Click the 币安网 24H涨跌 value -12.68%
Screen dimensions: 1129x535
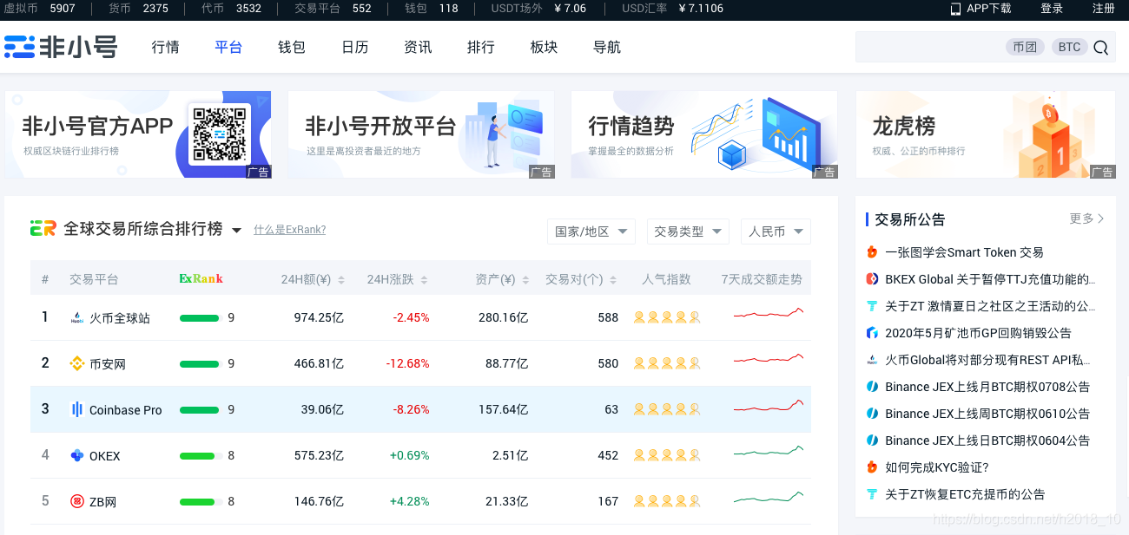408,364
